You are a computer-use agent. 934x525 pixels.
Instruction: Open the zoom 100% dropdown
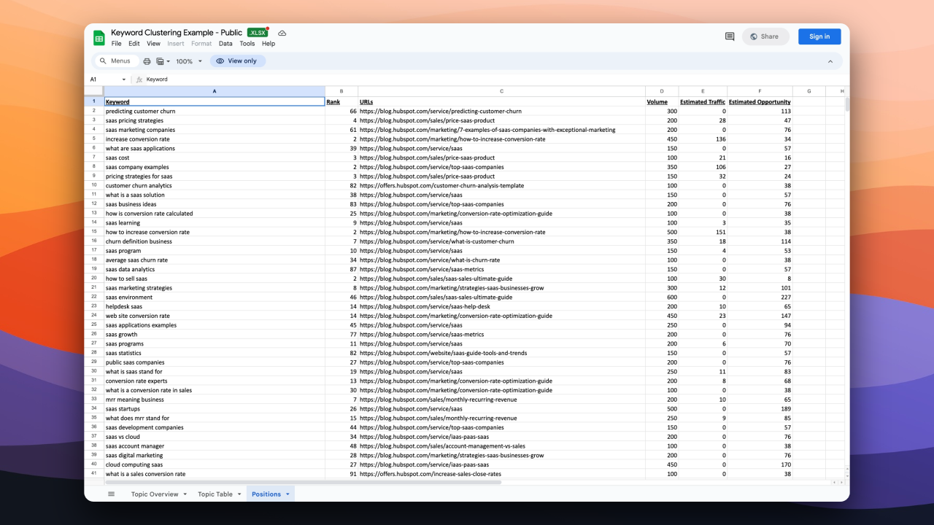click(x=189, y=61)
